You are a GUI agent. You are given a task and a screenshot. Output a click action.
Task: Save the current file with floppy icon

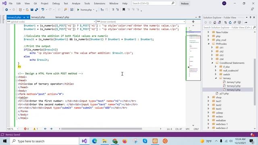tap(32, 10)
